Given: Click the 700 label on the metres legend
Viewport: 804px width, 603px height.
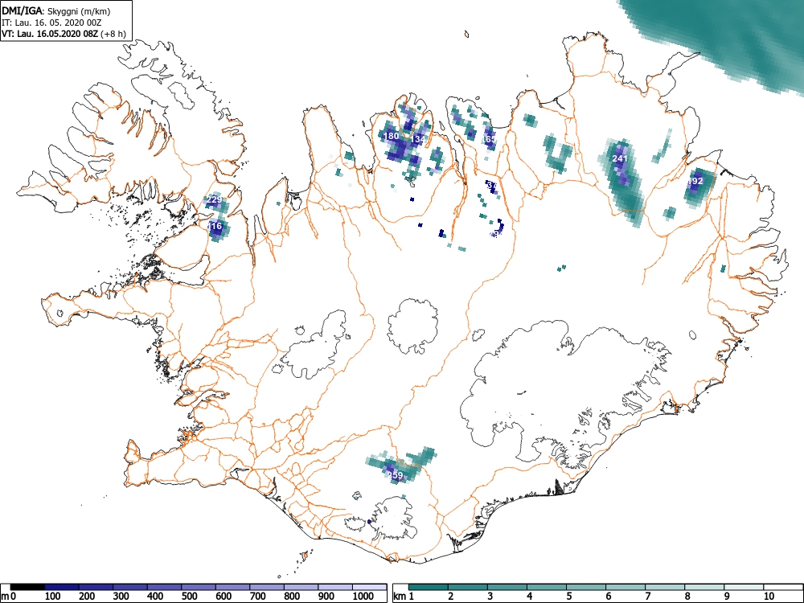Looking at the screenshot, I should click(x=258, y=597).
